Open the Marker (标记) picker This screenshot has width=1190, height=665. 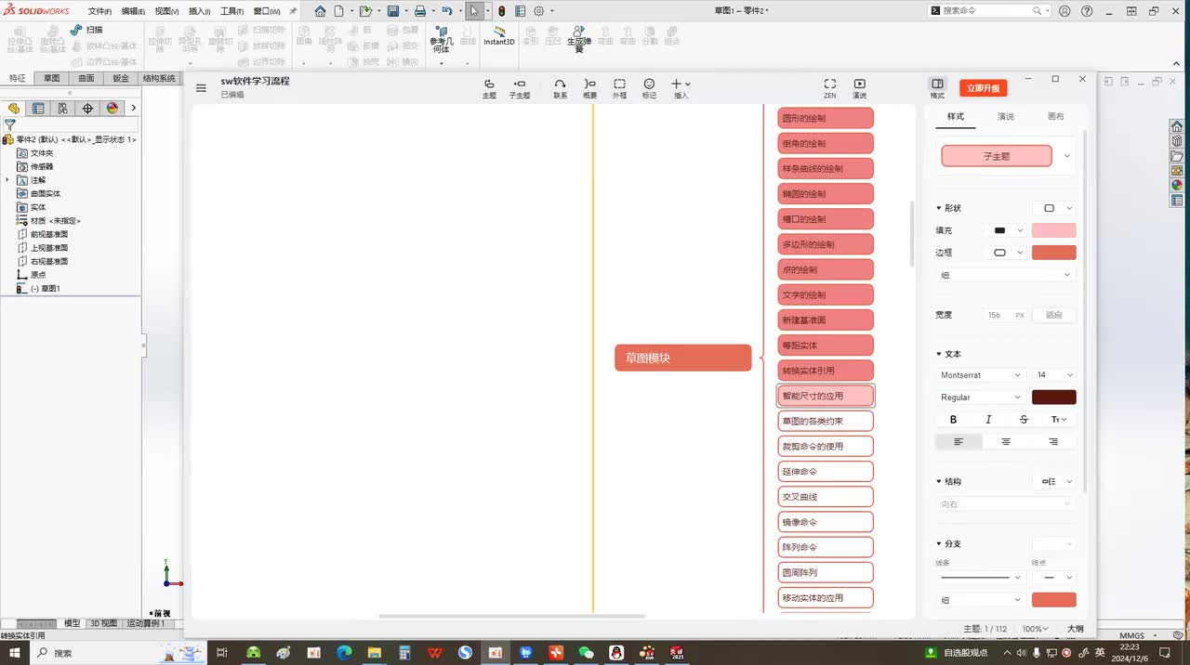point(649,88)
